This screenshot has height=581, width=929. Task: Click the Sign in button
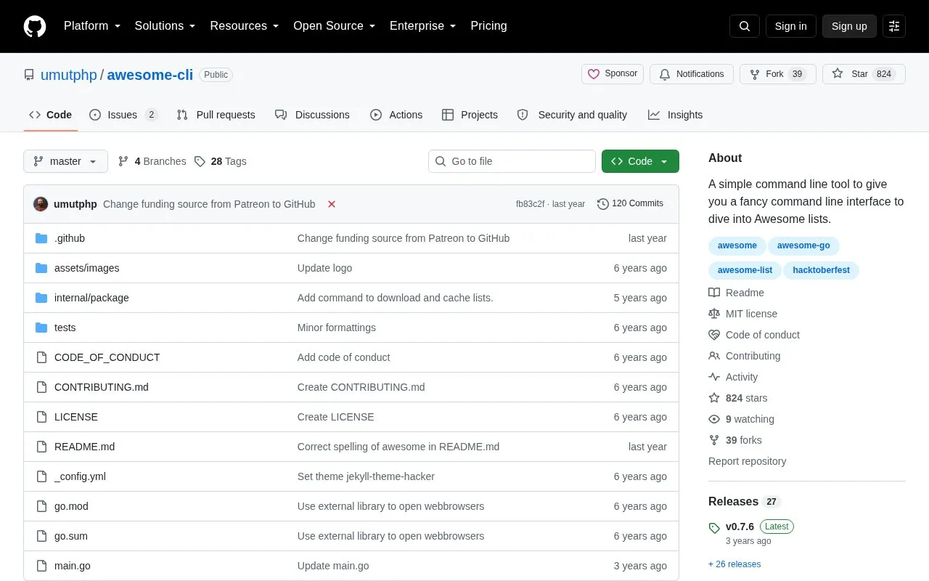click(x=790, y=26)
